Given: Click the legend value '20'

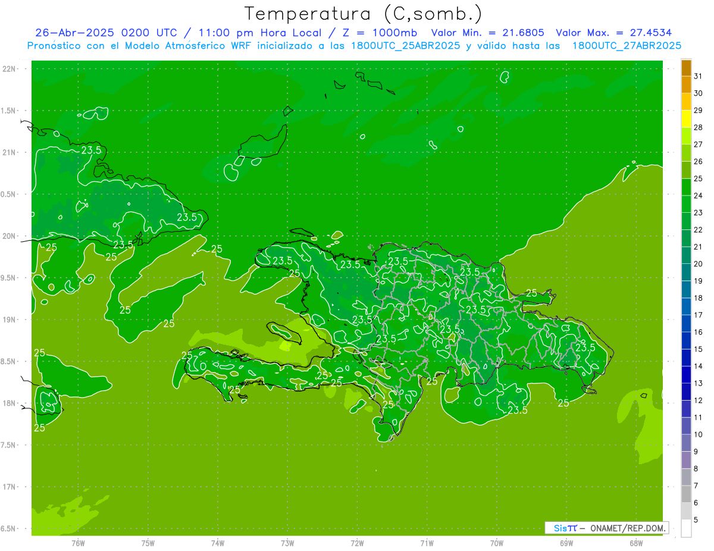Looking at the screenshot, I should pos(699,264).
